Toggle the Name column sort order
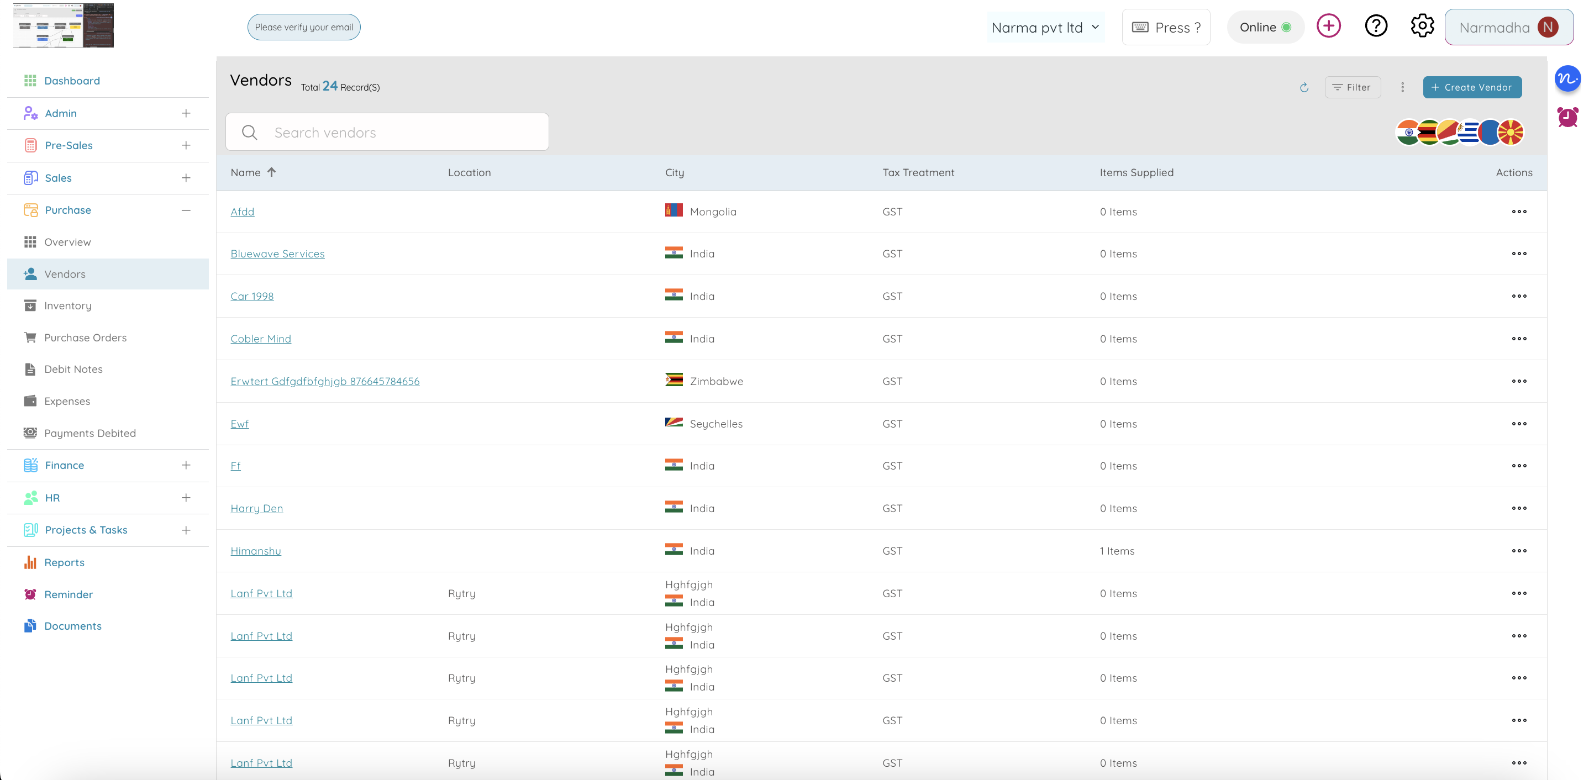The height and width of the screenshot is (780, 1589). coord(272,173)
